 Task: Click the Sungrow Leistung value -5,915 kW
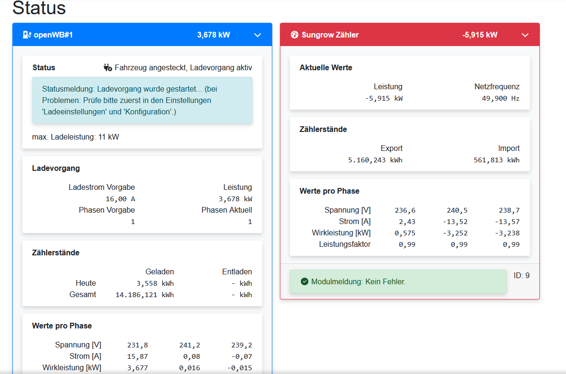[x=384, y=98]
